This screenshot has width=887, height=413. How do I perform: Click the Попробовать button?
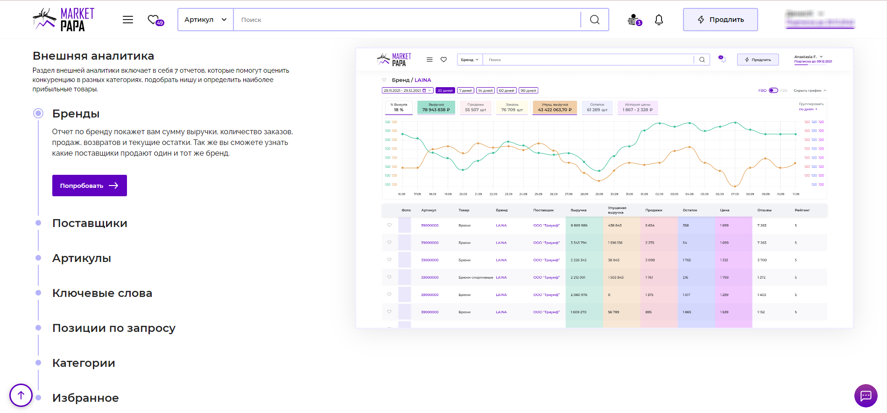pos(90,186)
